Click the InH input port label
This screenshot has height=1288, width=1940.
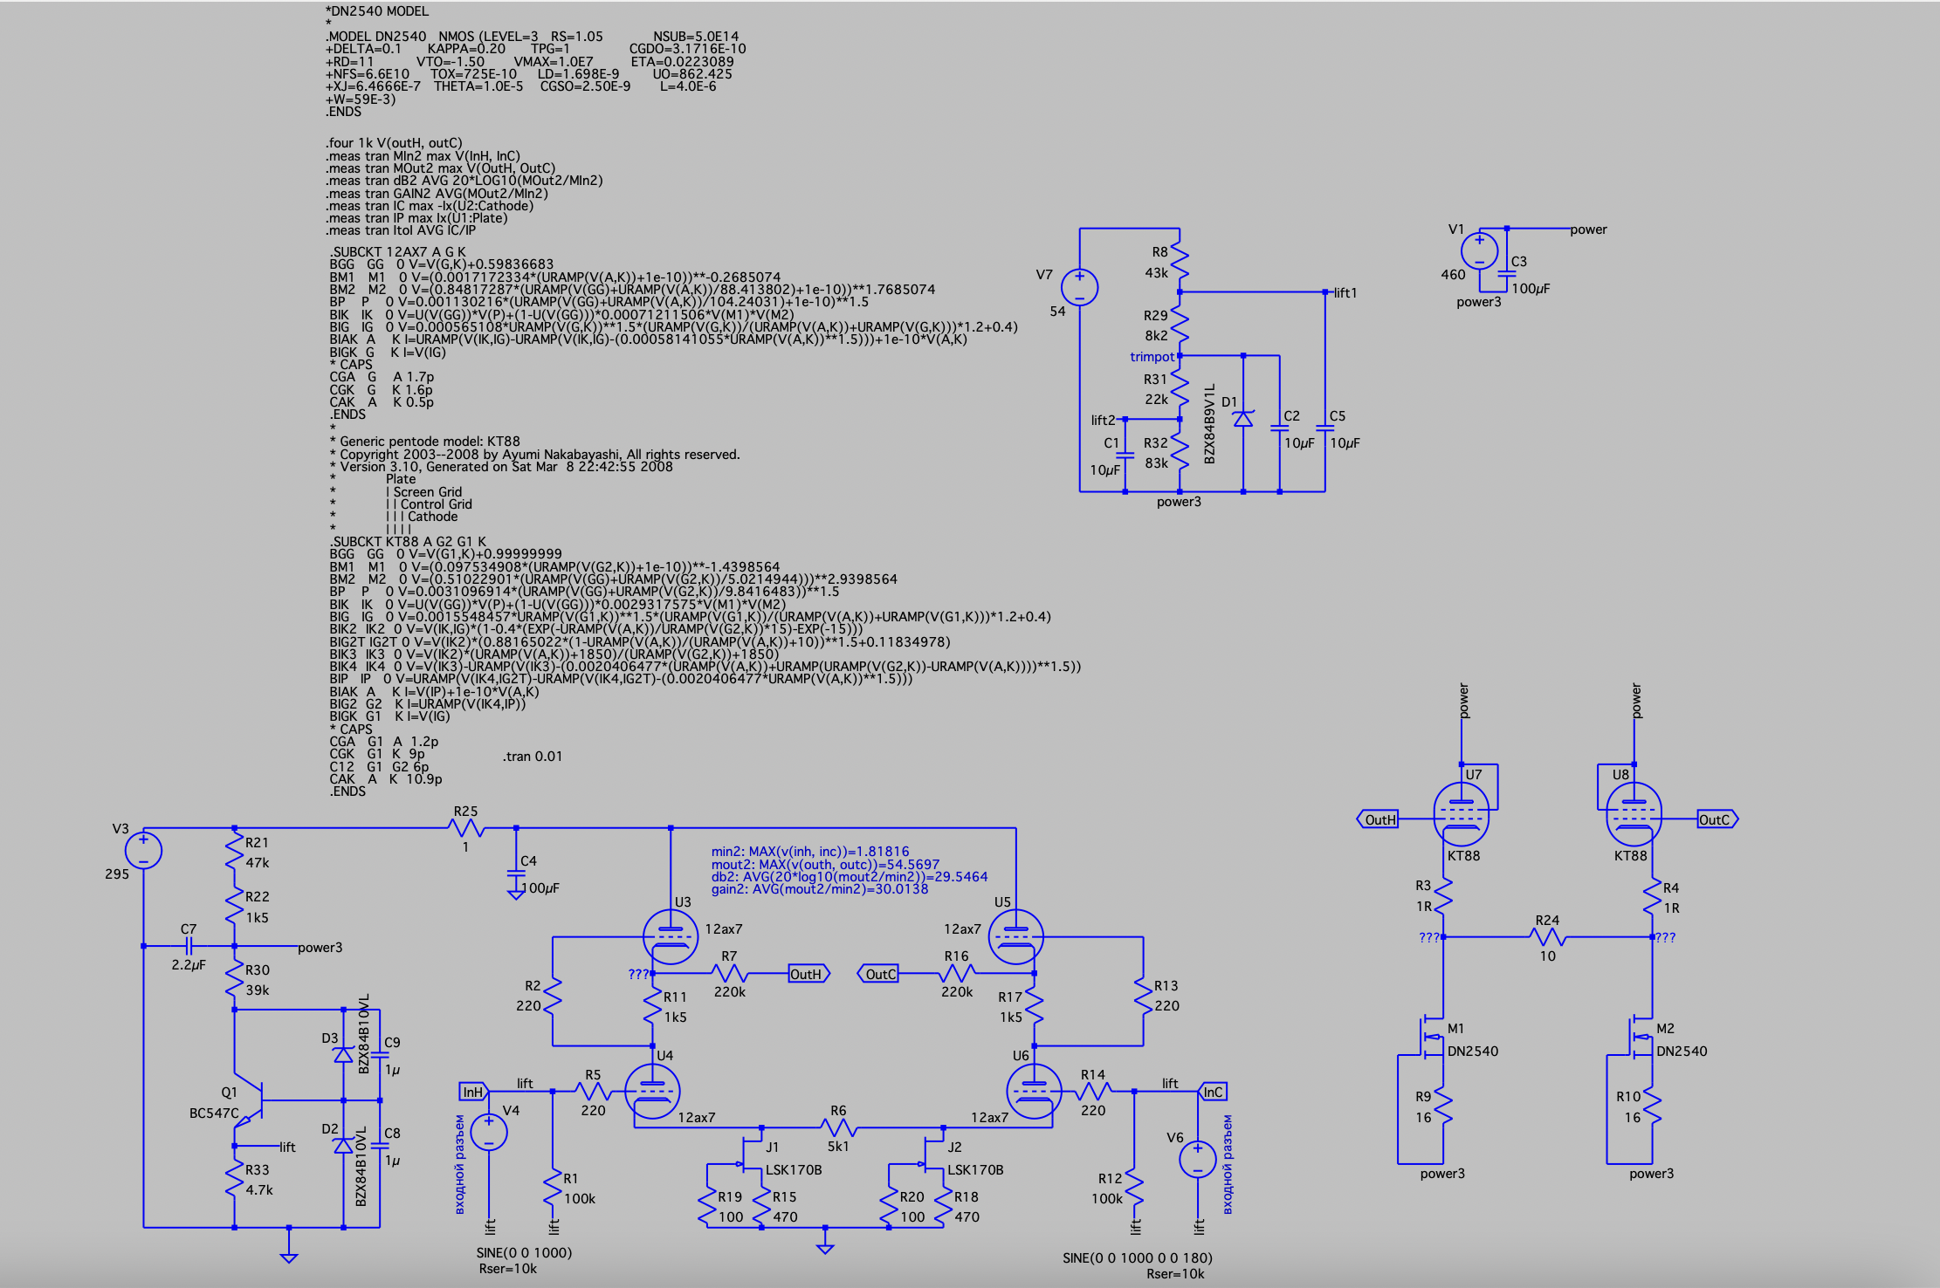(x=472, y=1092)
